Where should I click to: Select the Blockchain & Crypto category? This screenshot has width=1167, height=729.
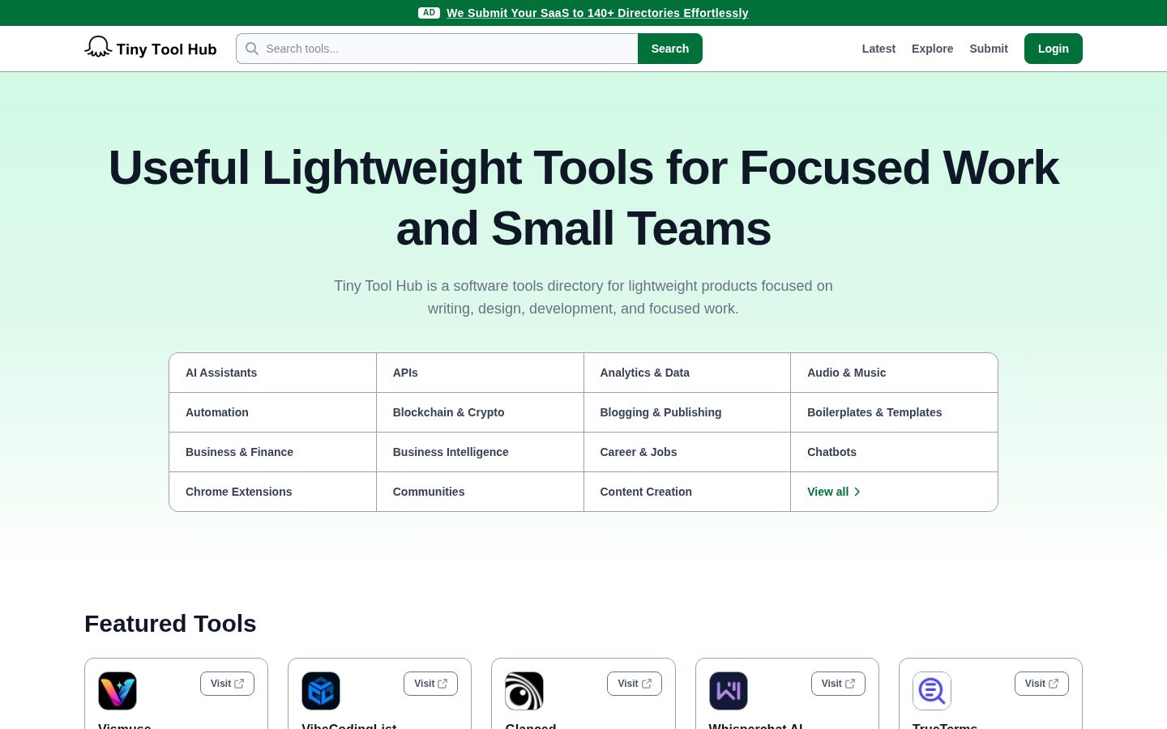coord(480,412)
